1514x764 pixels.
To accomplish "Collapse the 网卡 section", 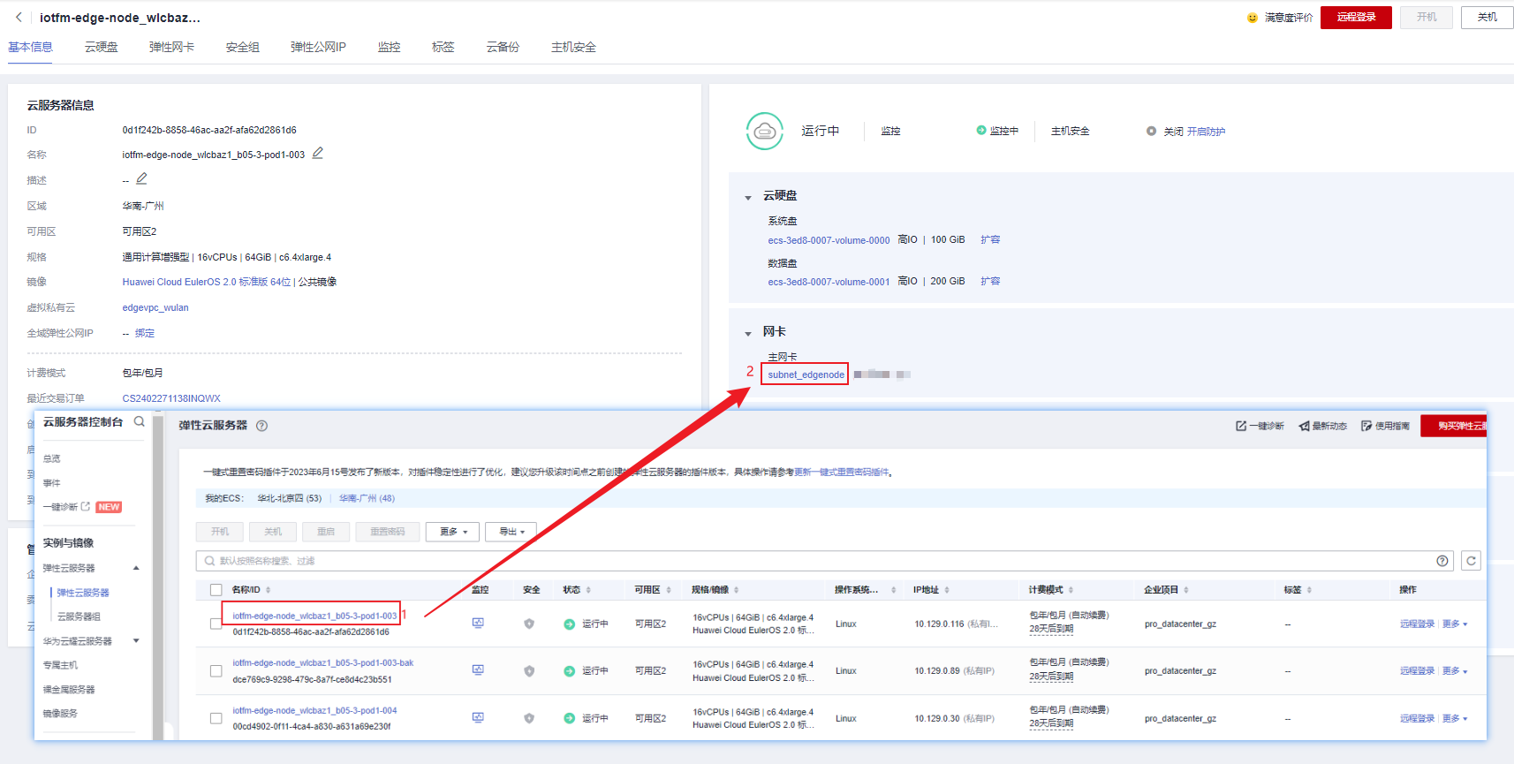I will pos(748,334).
